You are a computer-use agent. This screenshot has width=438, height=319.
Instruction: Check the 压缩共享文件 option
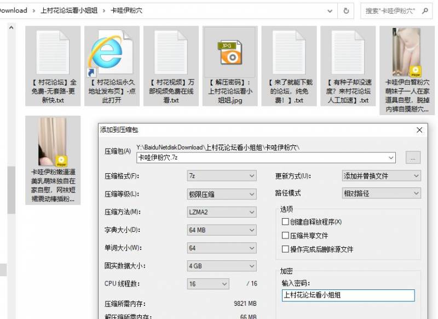[285, 235]
